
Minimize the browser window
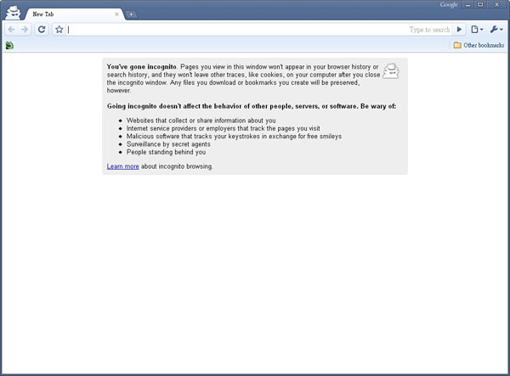pos(469,5)
